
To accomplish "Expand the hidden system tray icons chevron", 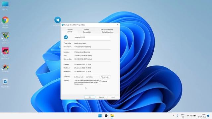I will pyautogui.click(x=174, y=116).
